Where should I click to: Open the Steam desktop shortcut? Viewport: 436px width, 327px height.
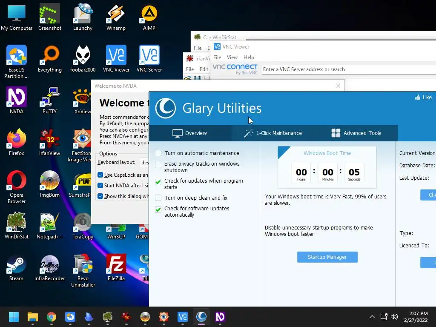(x=17, y=267)
